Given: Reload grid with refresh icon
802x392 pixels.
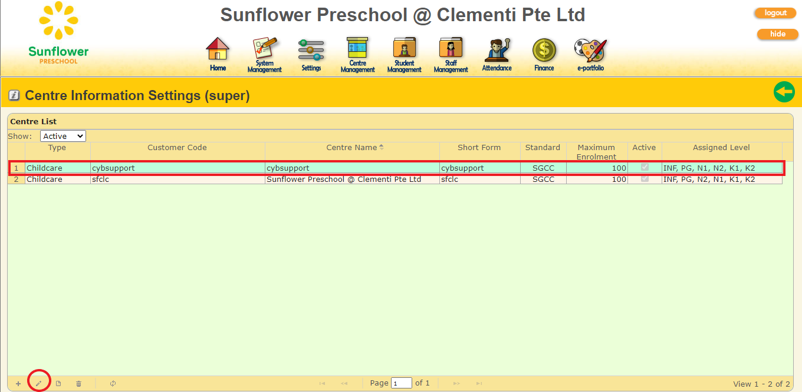Looking at the screenshot, I should pyautogui.click(x=113, y=384).
